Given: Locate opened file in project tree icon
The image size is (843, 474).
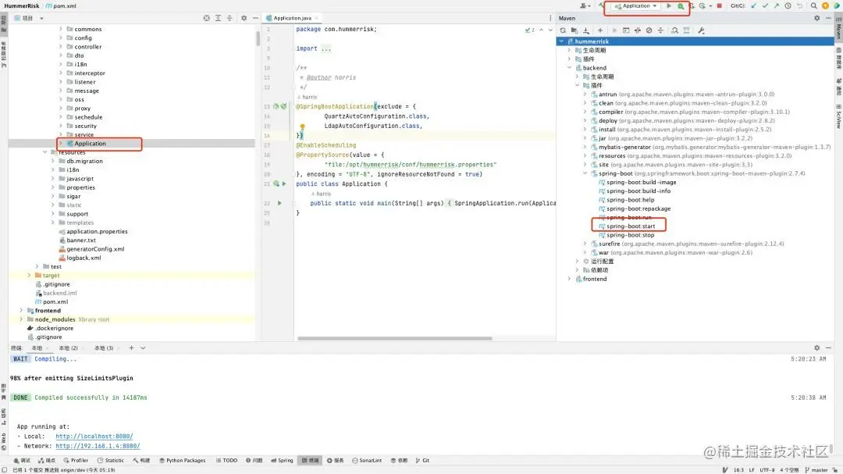Looking at the screenshot, I should click(x=206, y=18).
